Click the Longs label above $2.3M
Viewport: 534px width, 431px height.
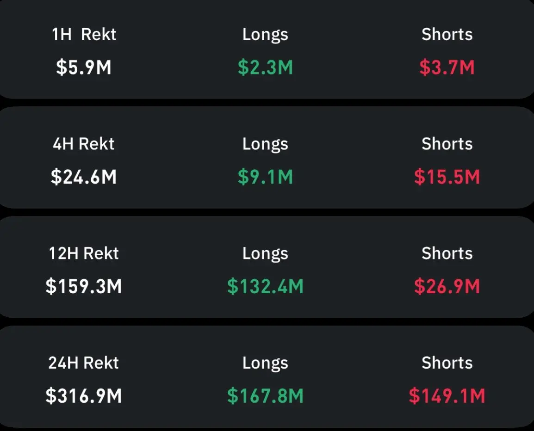tap(265, 35)
